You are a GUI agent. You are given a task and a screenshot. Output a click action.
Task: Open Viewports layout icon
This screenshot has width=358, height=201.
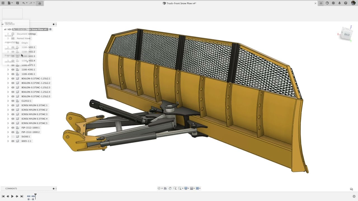[197, 188]
